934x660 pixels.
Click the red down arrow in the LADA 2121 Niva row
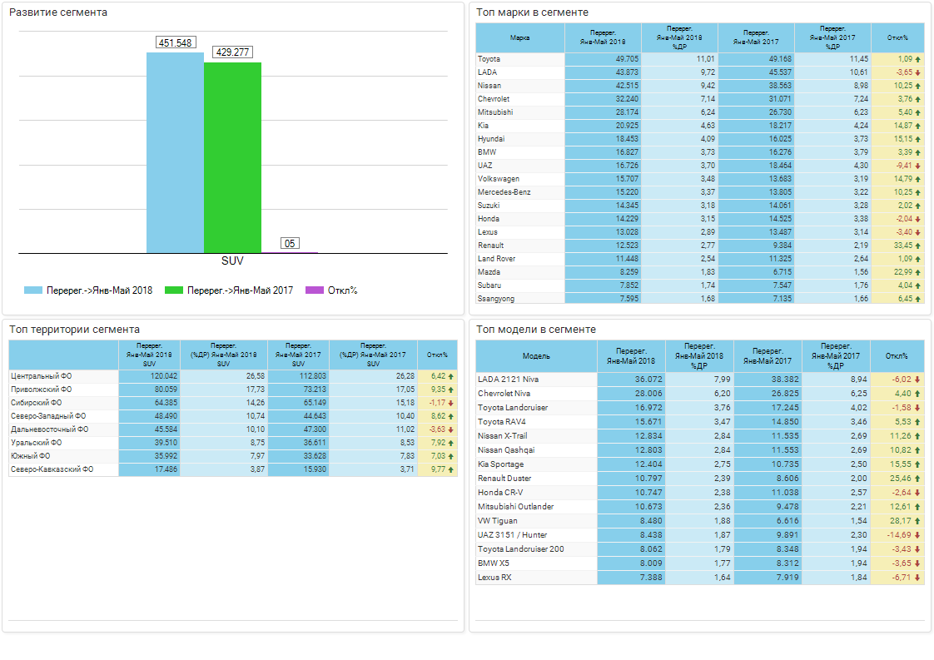coord(917,380)
